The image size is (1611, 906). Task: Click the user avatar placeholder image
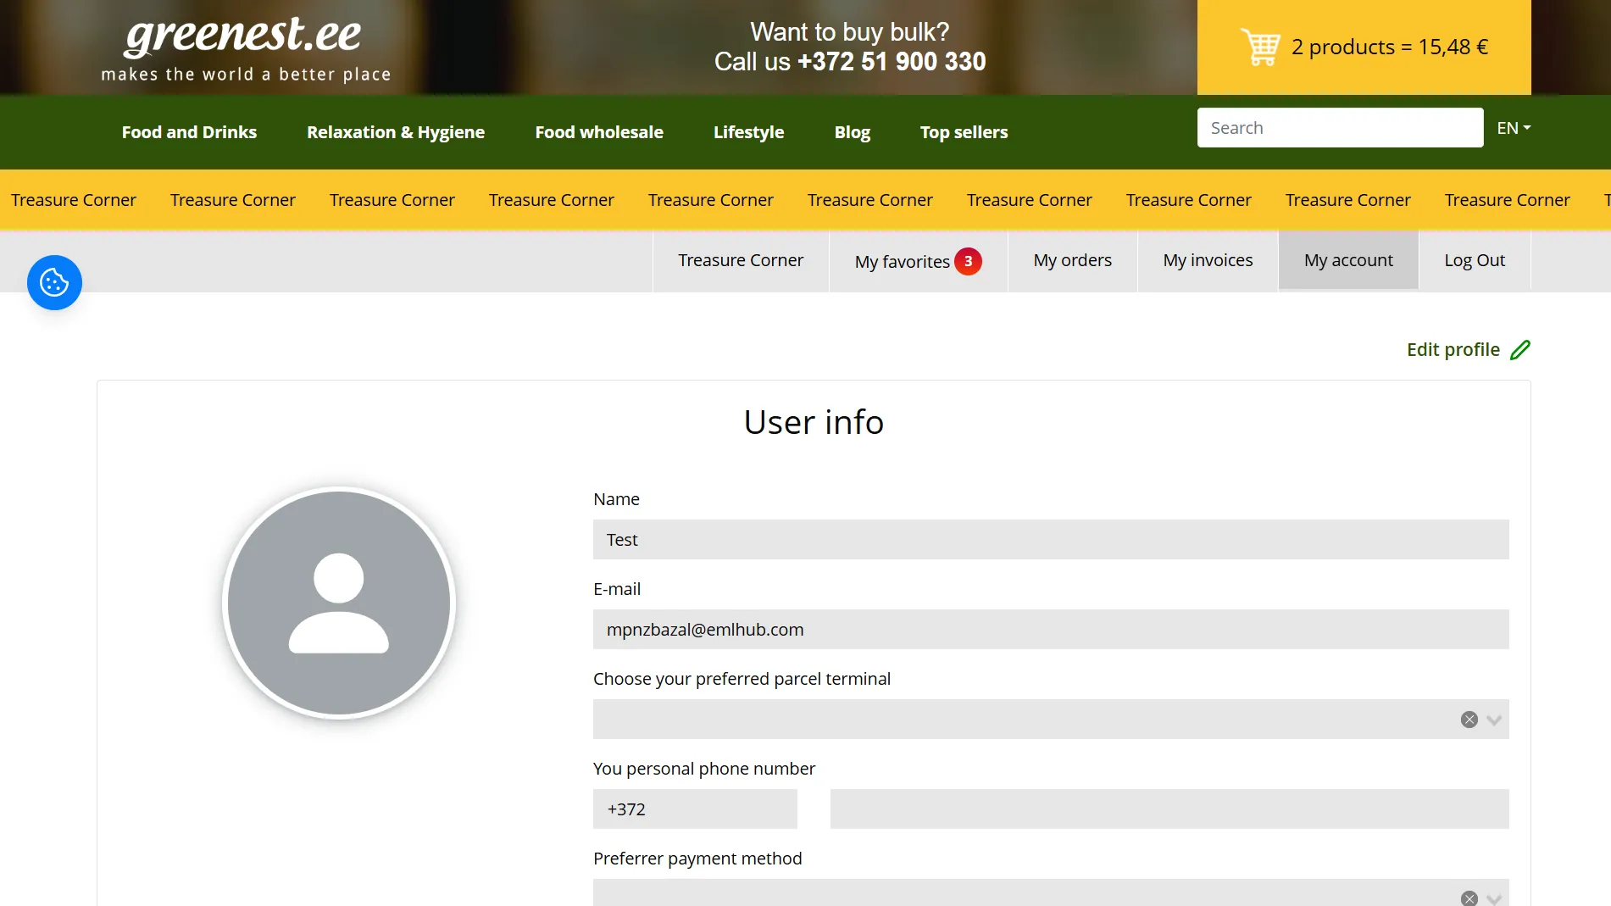click(339, 603)
